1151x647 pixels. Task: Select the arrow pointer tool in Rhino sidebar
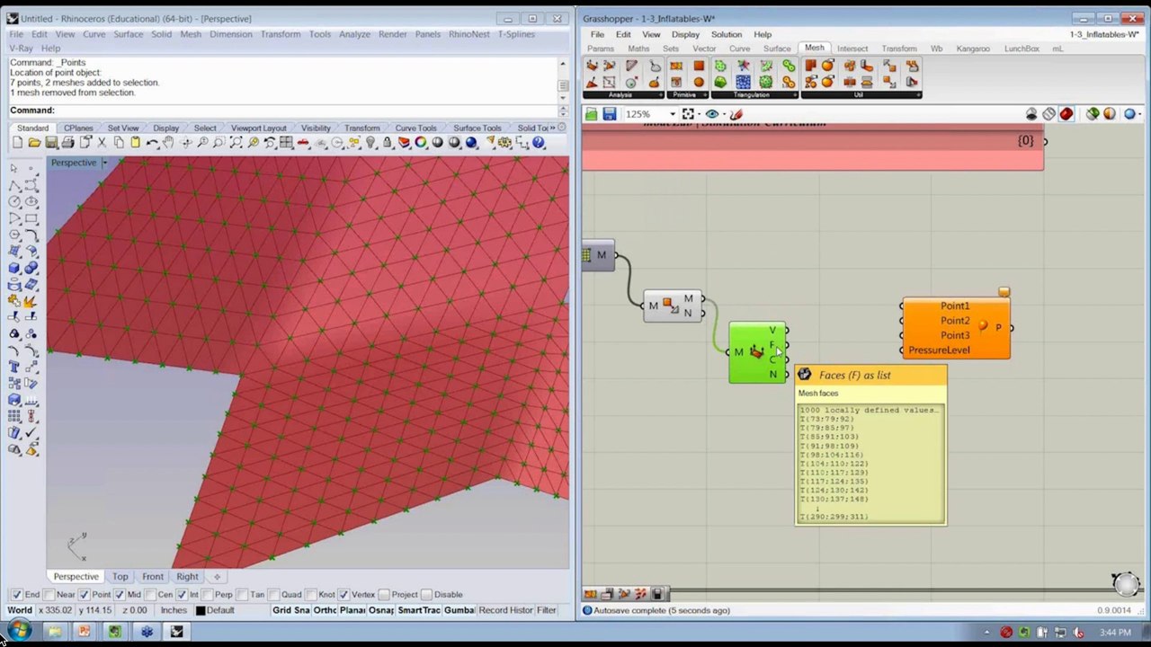[x=14, y=168]
